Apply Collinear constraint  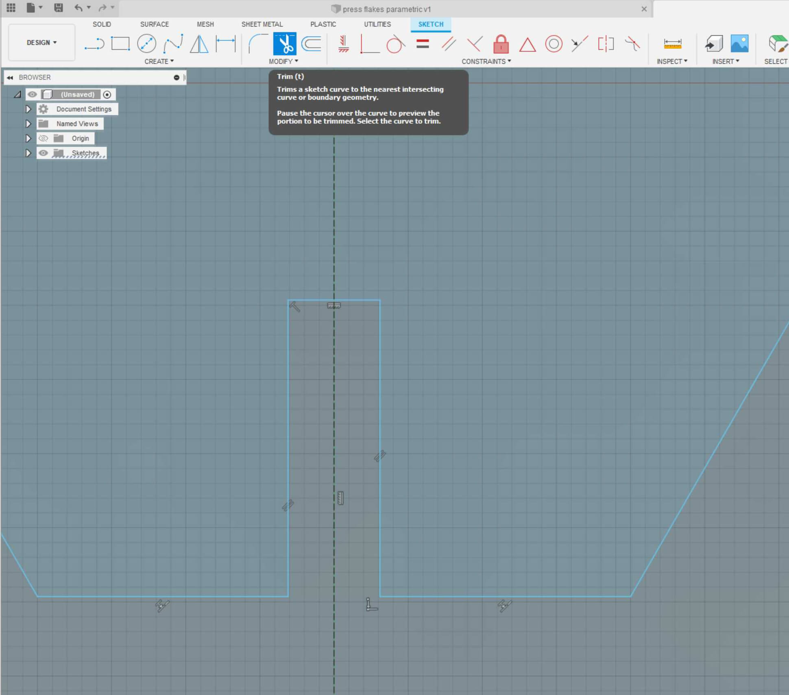click(x=580, y=44)
